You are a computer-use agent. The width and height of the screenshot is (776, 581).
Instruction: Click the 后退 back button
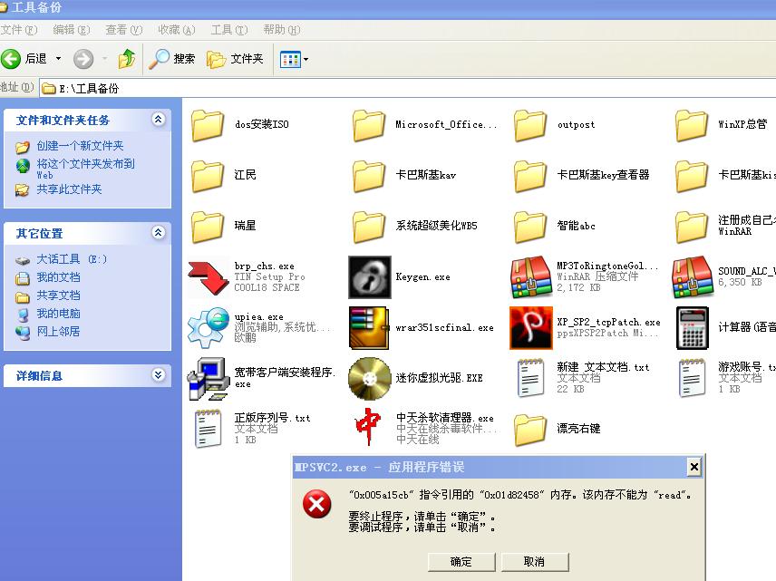24,59
